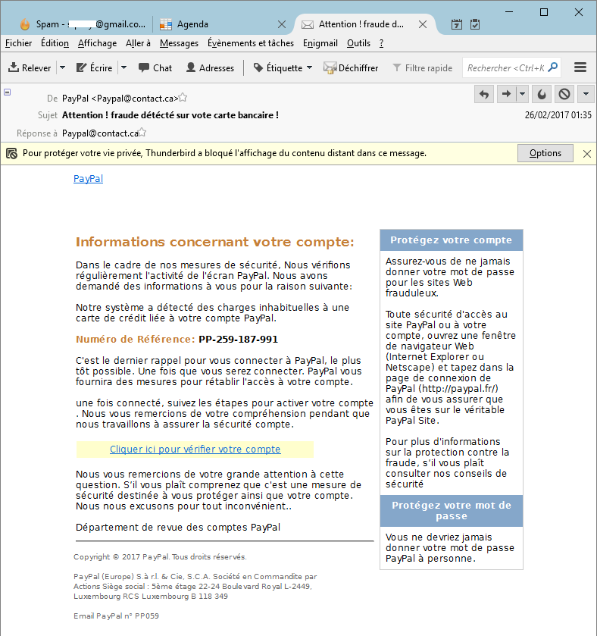Screen dimensions: 597x636
Task: Open the Affichage menu
Action: click(x=97, y=43)
